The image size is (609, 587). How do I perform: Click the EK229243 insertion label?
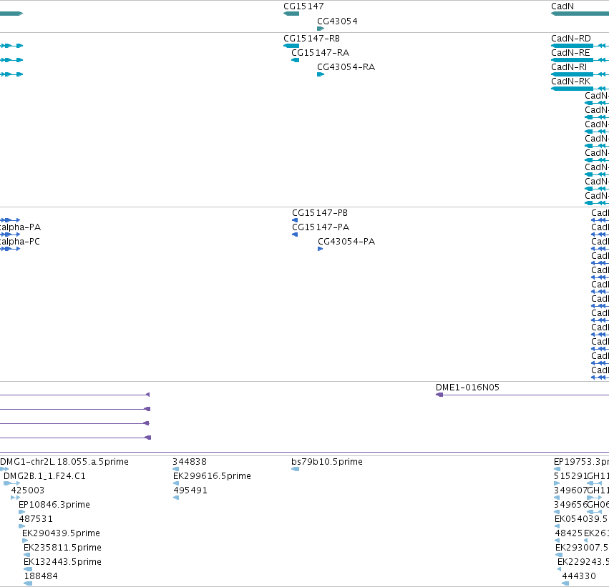[583, 562]
